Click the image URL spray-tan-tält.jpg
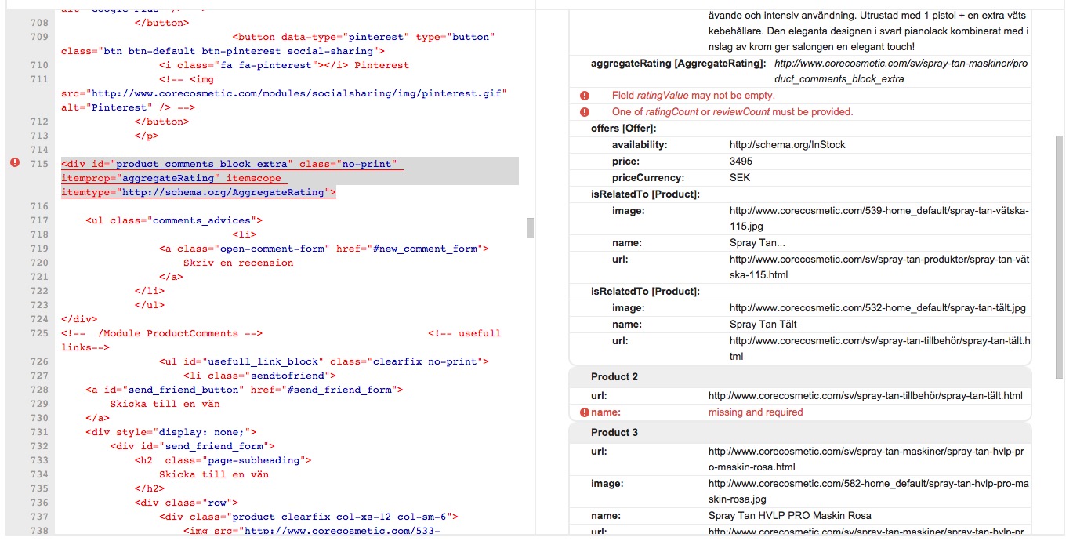 point(877,308)
